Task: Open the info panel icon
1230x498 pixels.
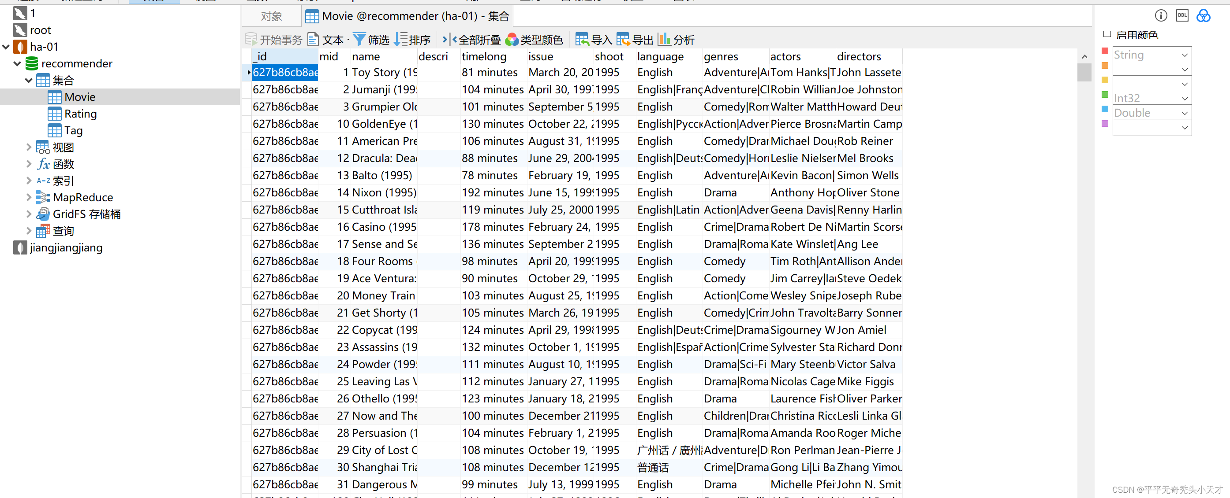Action: coord(1161,15)
